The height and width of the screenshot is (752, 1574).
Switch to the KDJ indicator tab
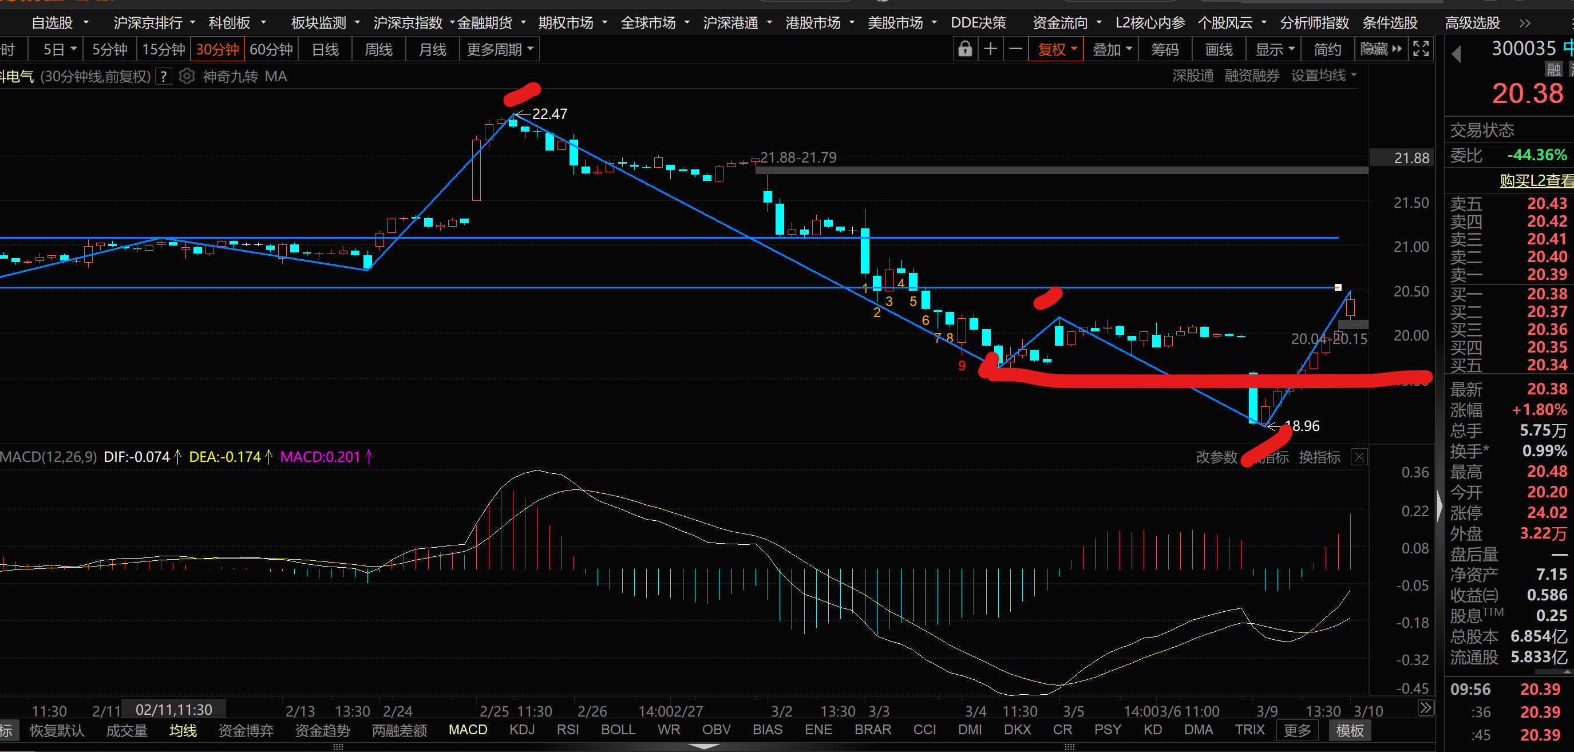[522, 730]
